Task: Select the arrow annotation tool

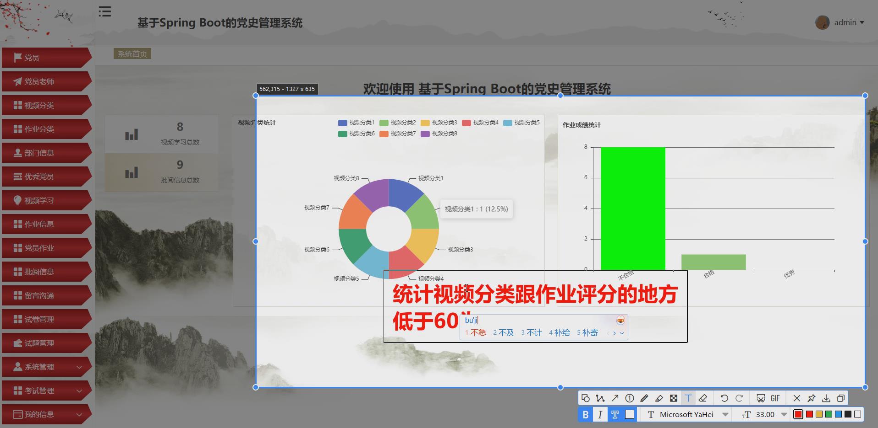Action: click(x=615, y=398)
